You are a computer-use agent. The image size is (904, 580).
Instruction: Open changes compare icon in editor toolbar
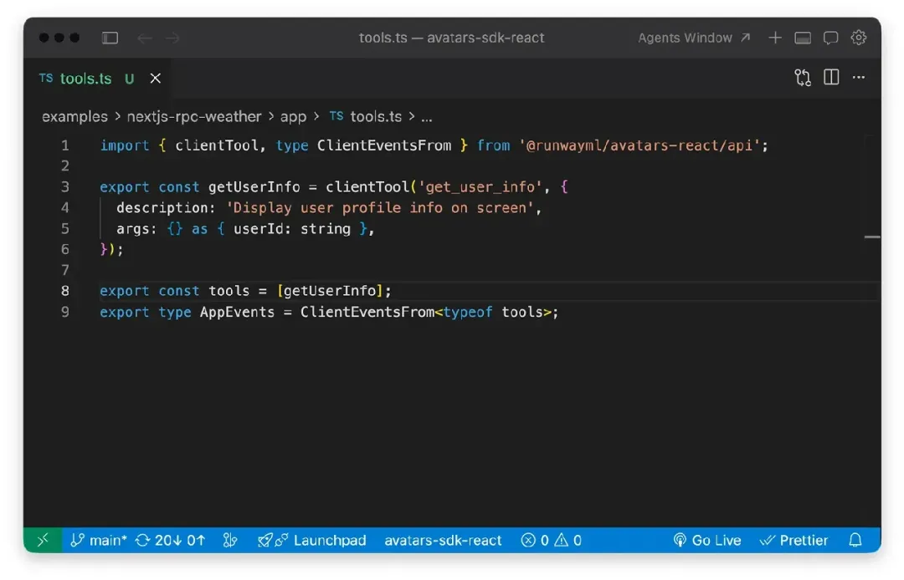point(803,78)
